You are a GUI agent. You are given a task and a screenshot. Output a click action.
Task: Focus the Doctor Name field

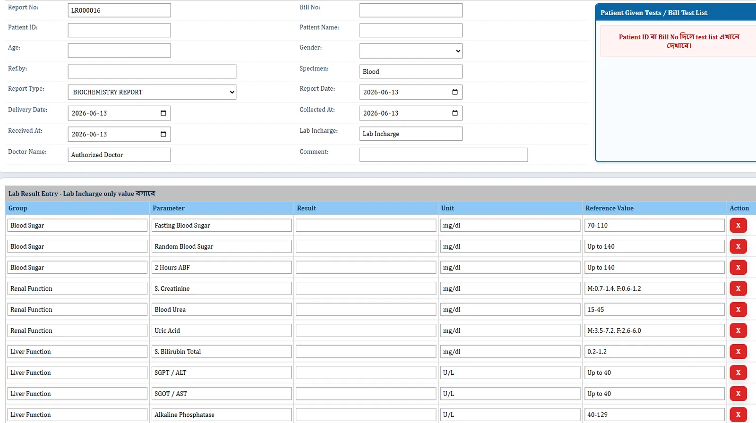point(119,154)
